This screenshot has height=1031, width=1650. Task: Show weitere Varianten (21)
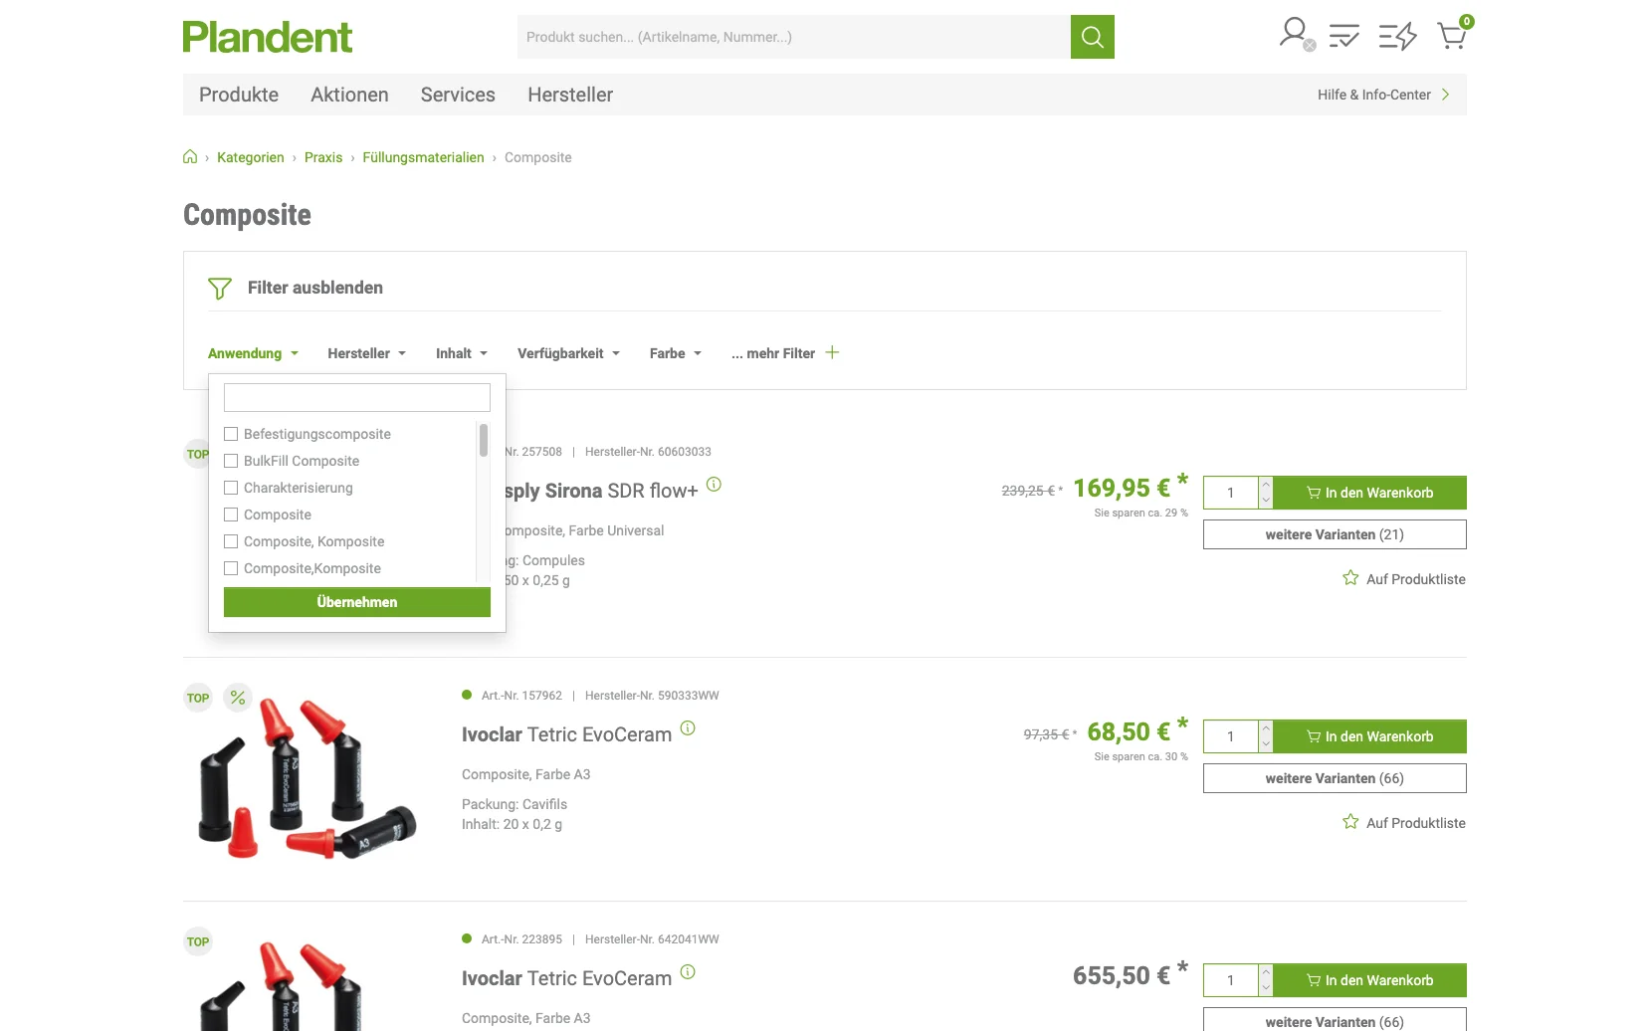click(1335, 534)
